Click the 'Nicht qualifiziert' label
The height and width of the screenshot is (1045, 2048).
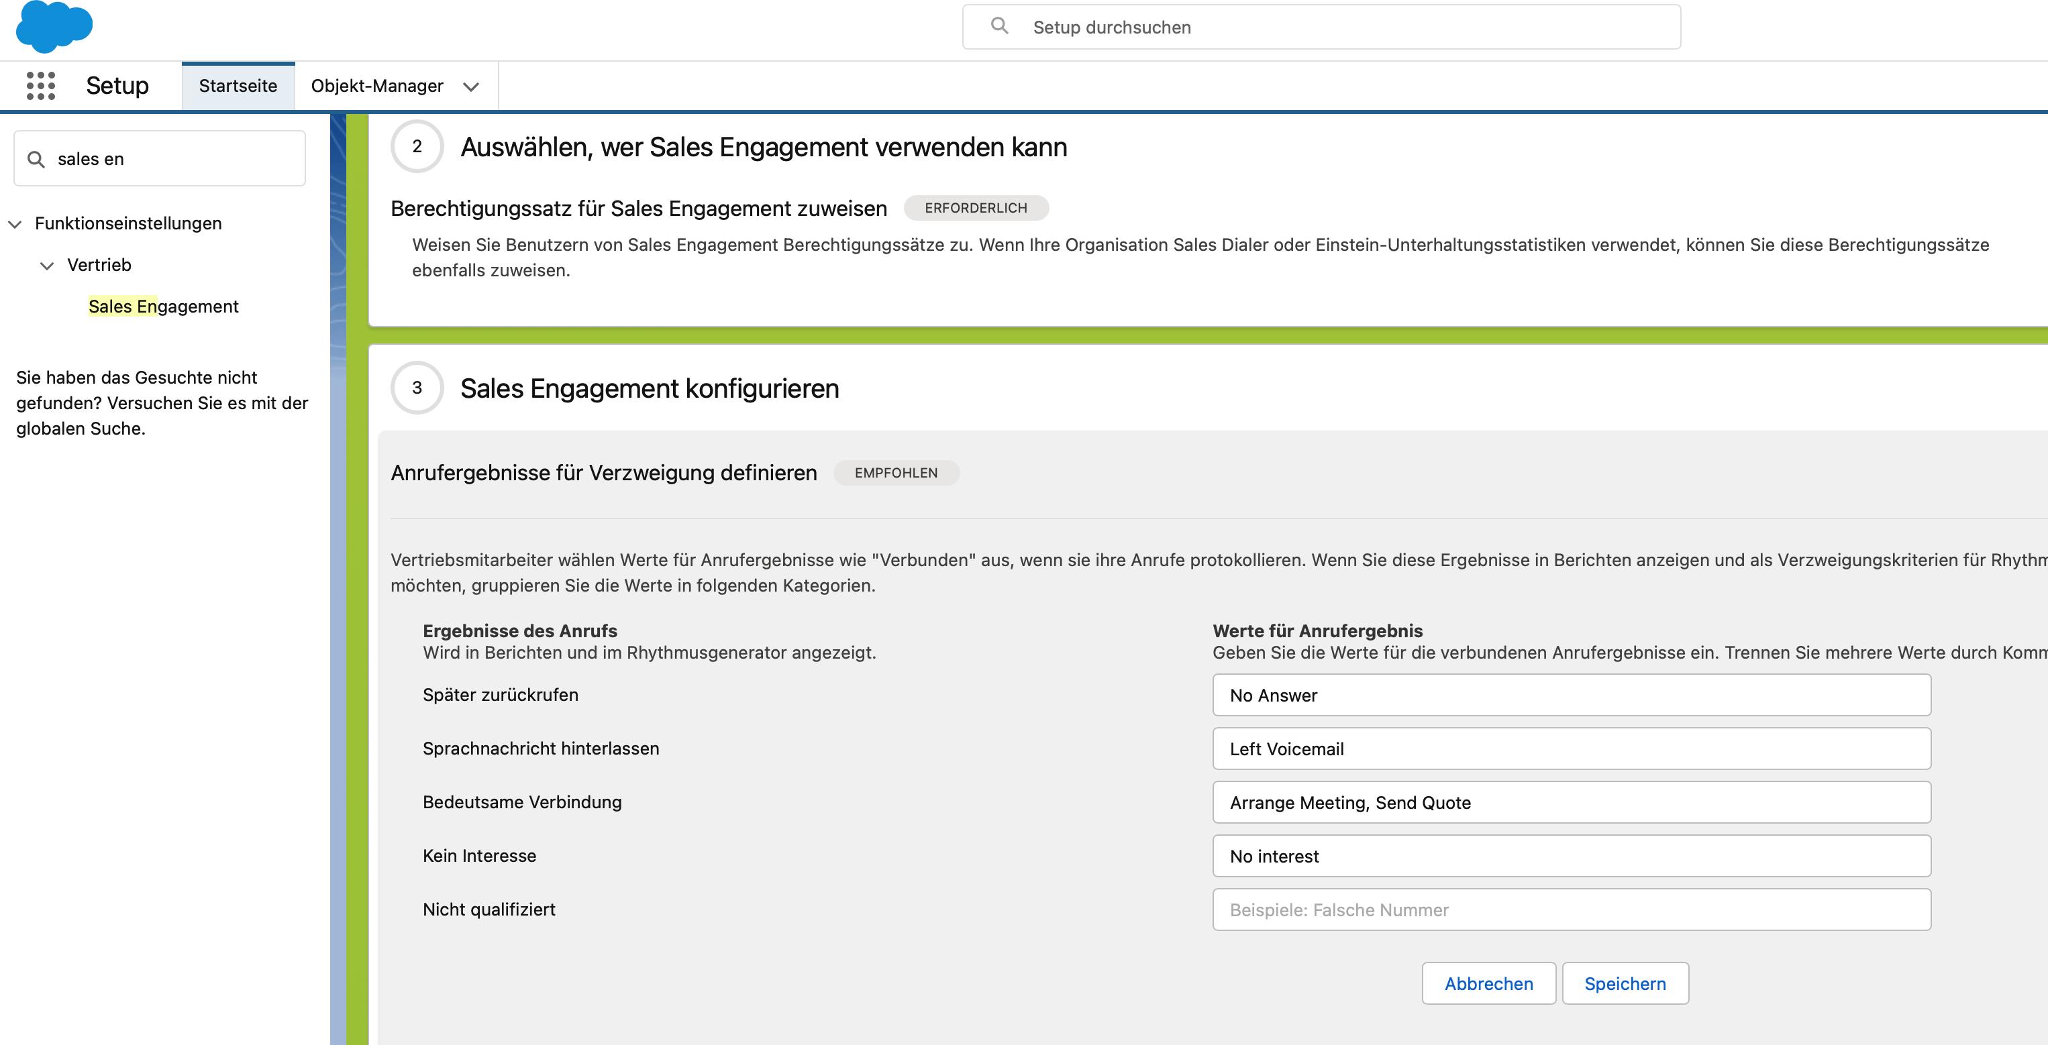click(489, 909)
